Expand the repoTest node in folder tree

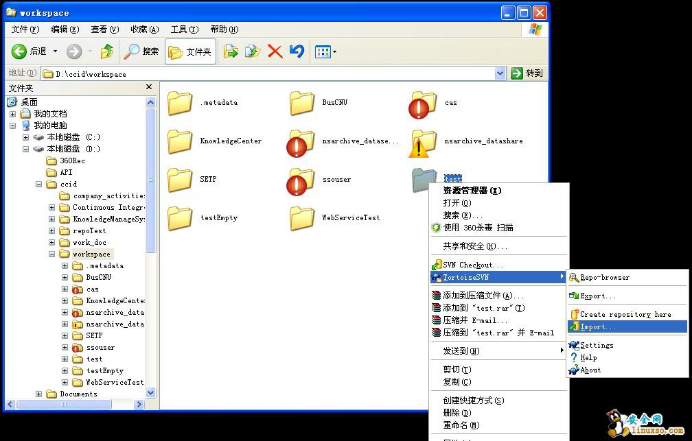[52, 231]
